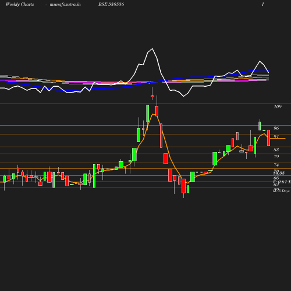This screenshot has width=291, height=291.
Task: Click the "BSE 538556" stock code label
Action: tap(111, 4)
